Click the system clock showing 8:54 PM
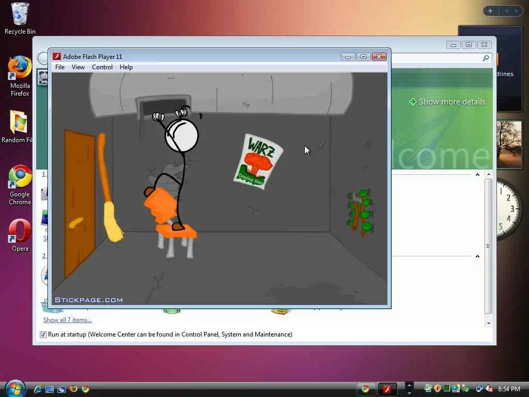This screenshot has height=397, width=529. (x=509, y=389)
